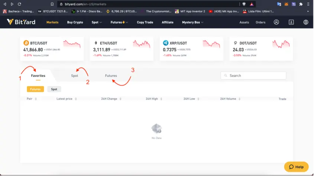
Task: Reload the page with refresh icon
Action: [x=19, y=4]
